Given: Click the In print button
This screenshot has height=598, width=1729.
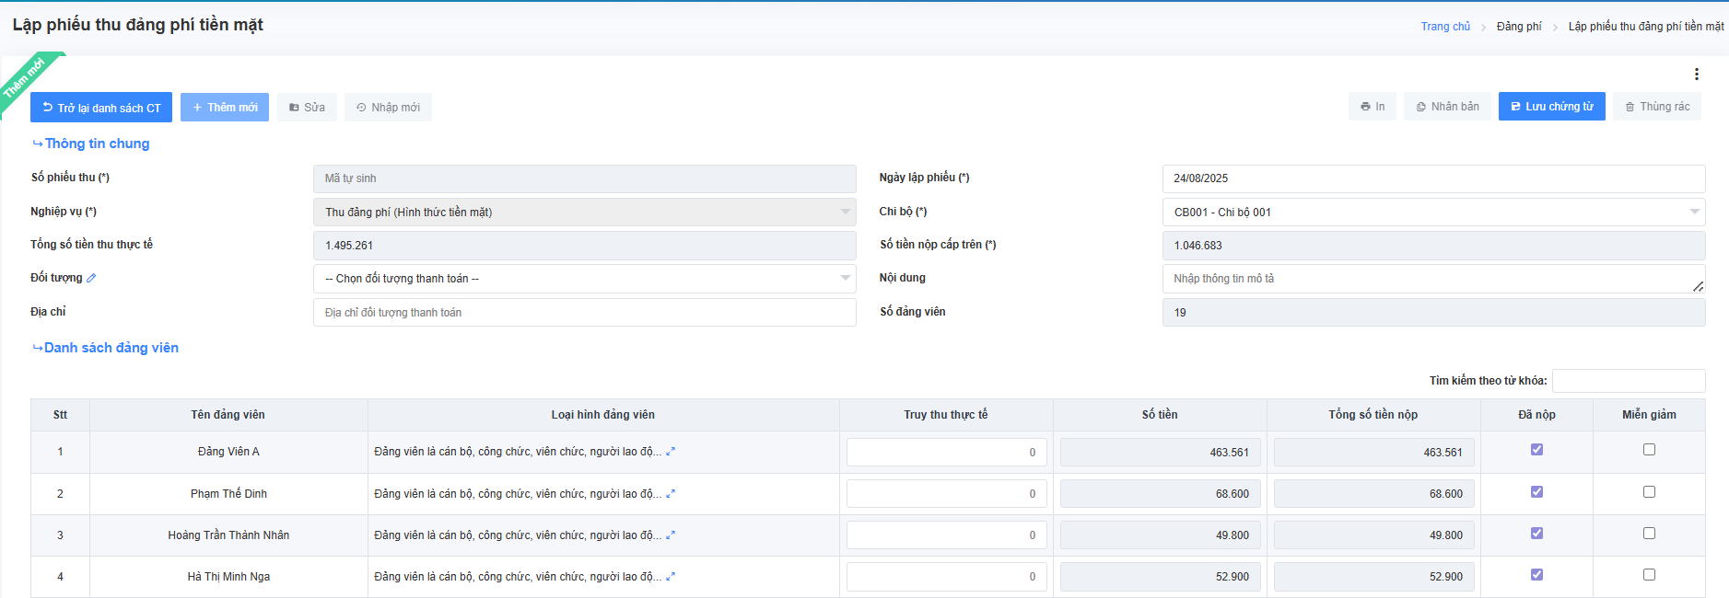Looking at the screenshot, I should [1373, 107].
